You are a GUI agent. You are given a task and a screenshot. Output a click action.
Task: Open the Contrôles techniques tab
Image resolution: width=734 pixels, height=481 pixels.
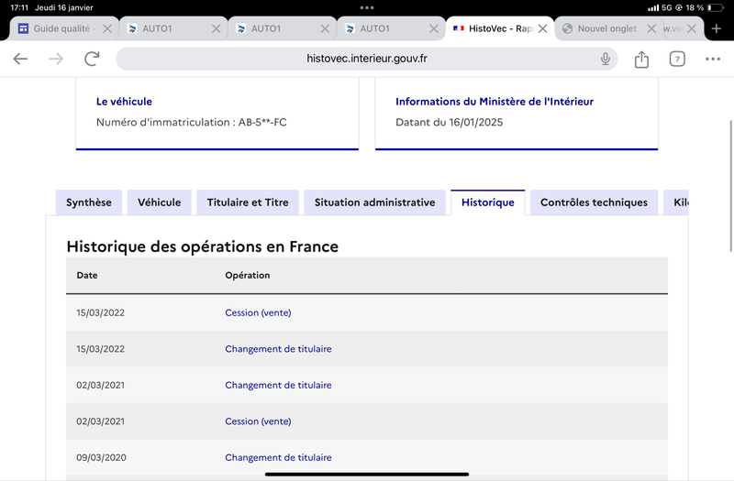(x=594, y=202)
